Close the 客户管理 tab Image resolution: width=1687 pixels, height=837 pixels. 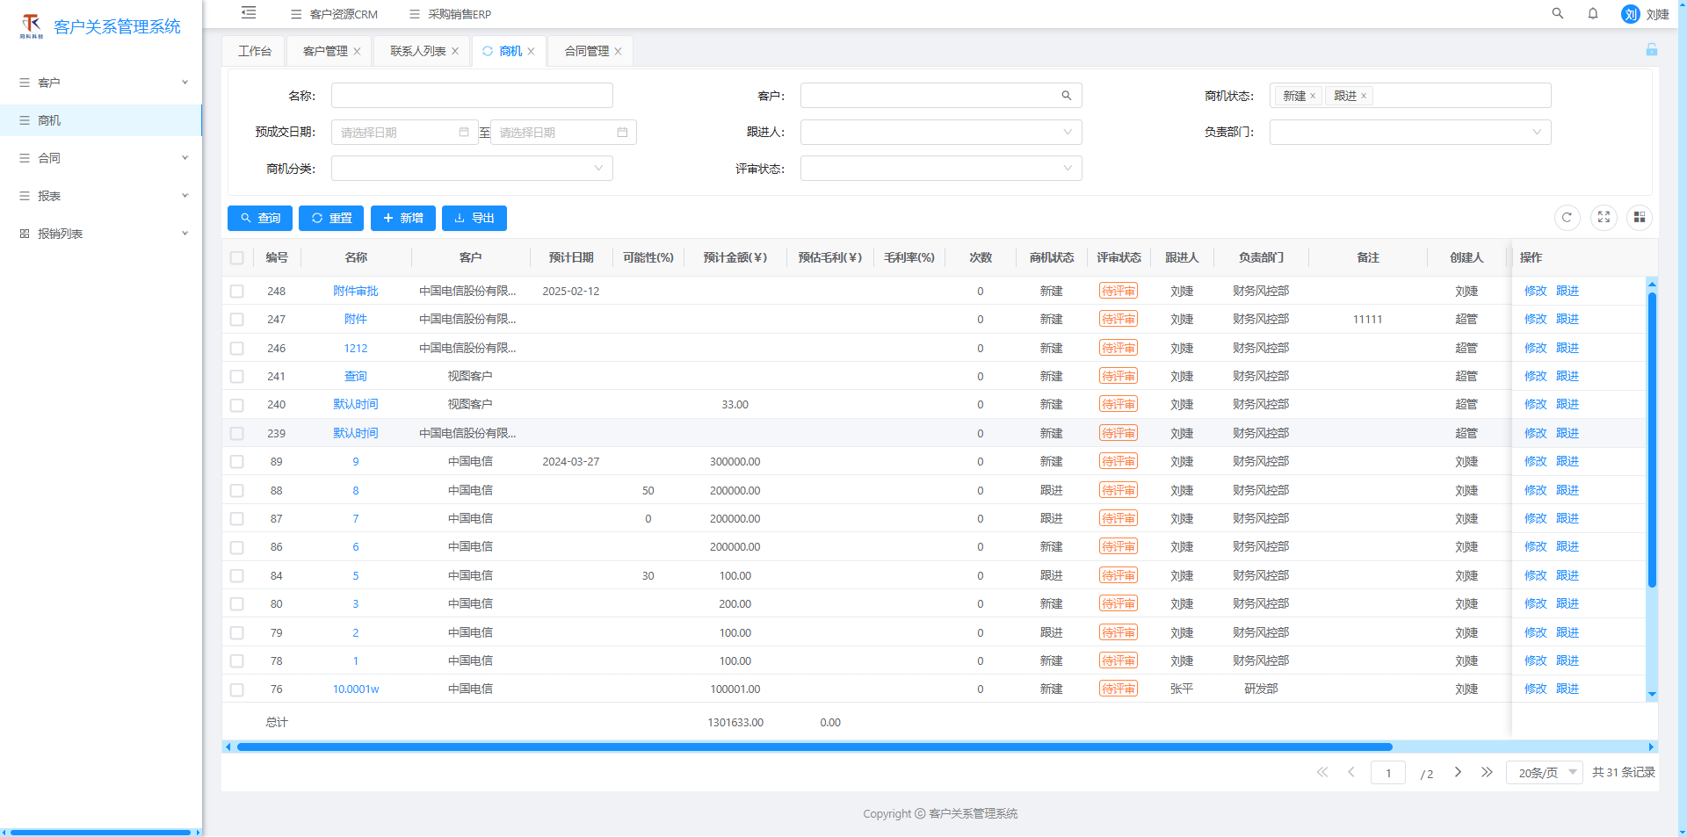pyautogui.click(x=357, y=52)
